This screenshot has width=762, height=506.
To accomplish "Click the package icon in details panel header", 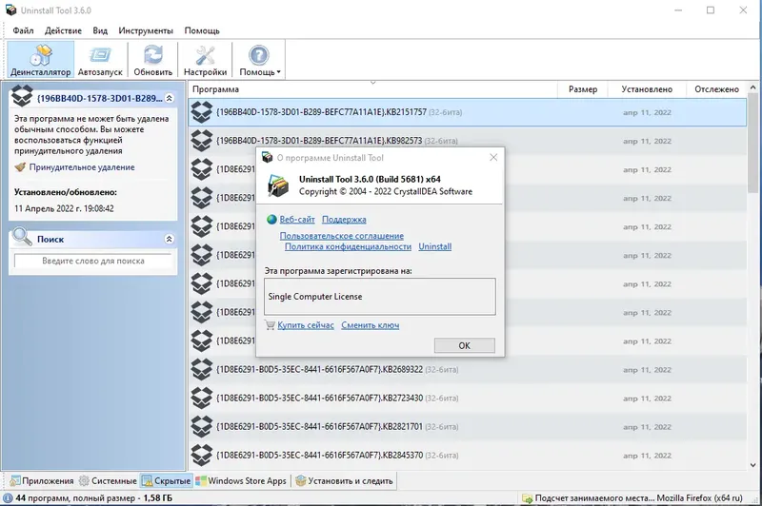I will point(22,95).
